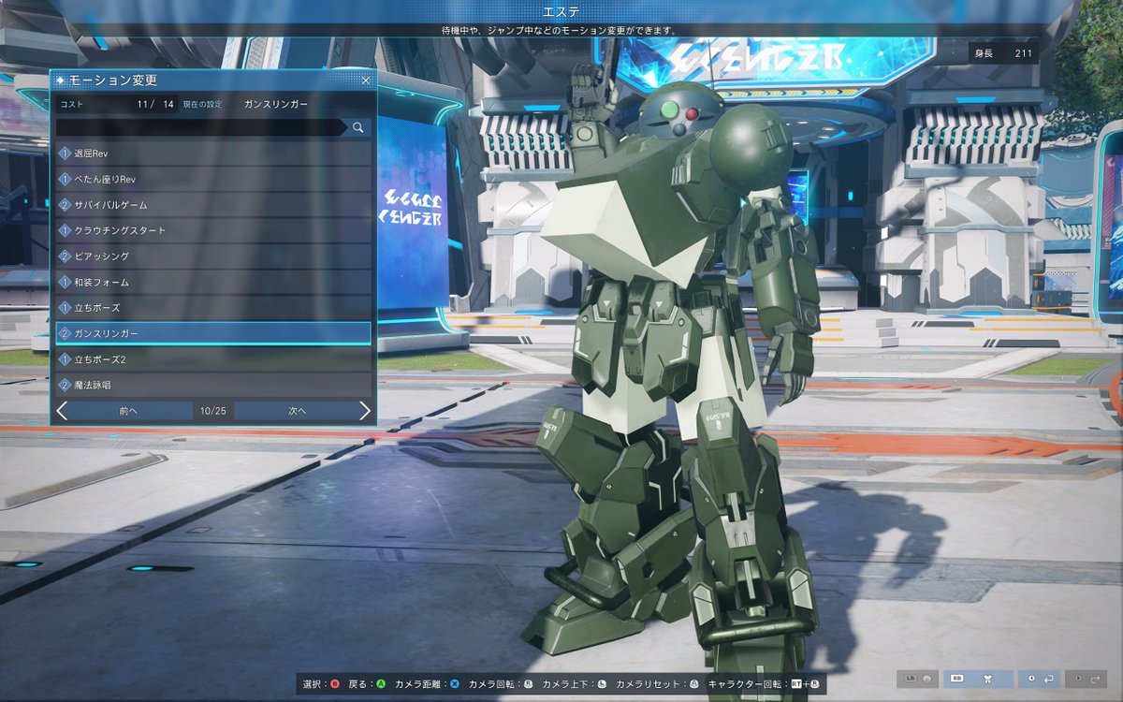The image size is (1123, 702).
Task: Select the 退屈Rev motion
Action: (x=213, y=153)
